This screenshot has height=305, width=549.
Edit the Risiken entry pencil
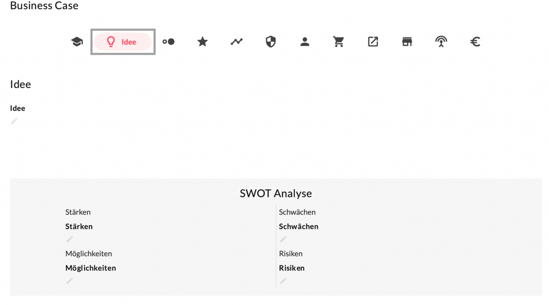coord(283,280)
